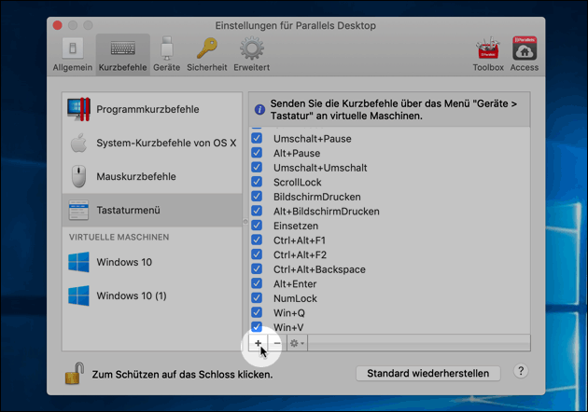The image size is (588, 412).
Task: Open the Sicherheit key pane
Action: 207,54
